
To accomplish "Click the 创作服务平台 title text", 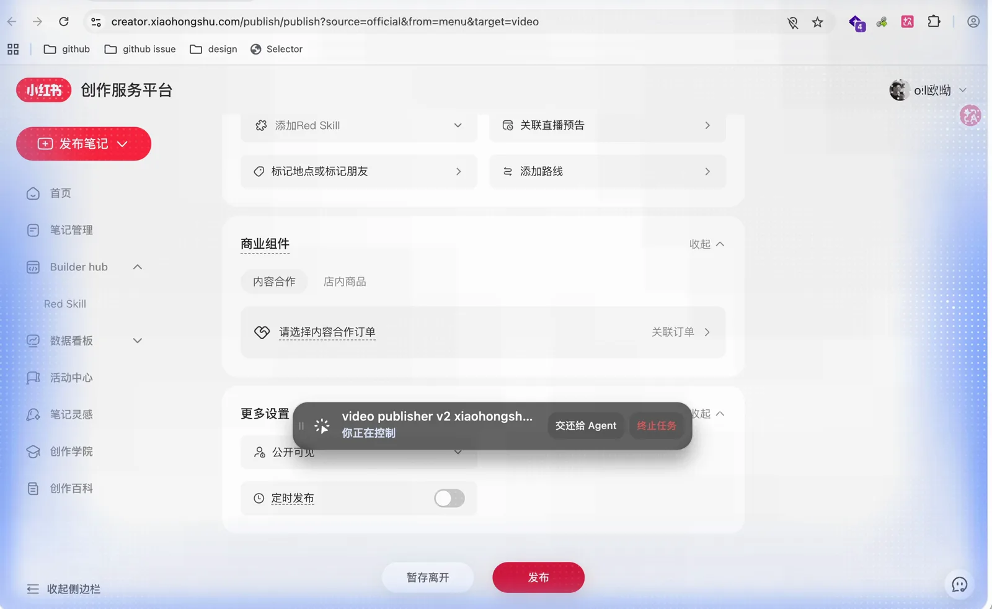I will (x=126, y=91).
